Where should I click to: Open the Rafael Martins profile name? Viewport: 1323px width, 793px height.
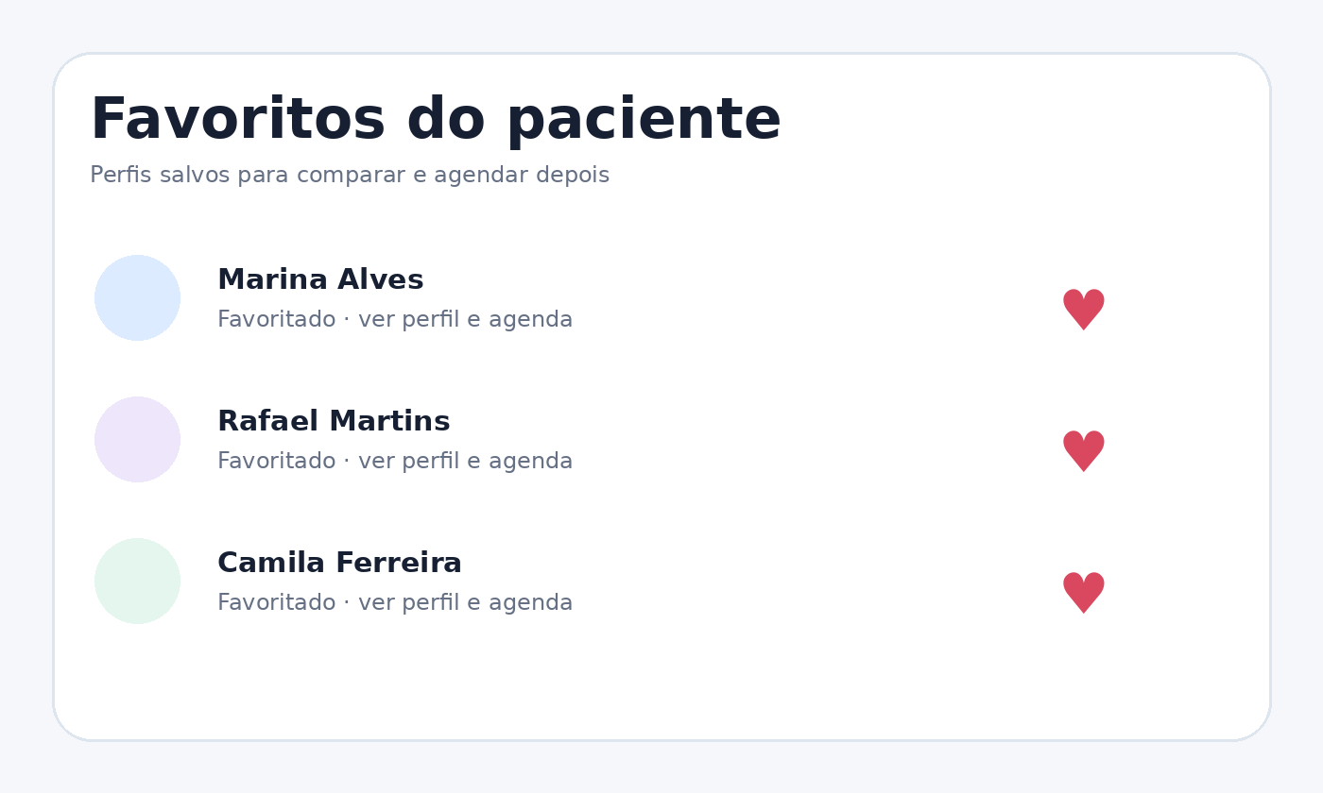click(334, 421)
